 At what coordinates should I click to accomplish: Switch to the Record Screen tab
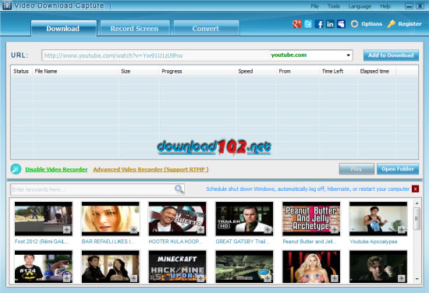click(135, 28)
